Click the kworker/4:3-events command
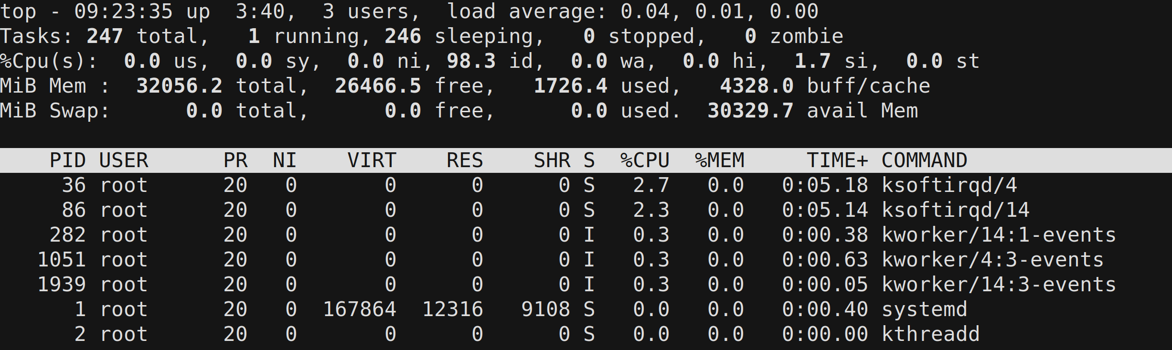1172x350 pixels. [992, 260]
